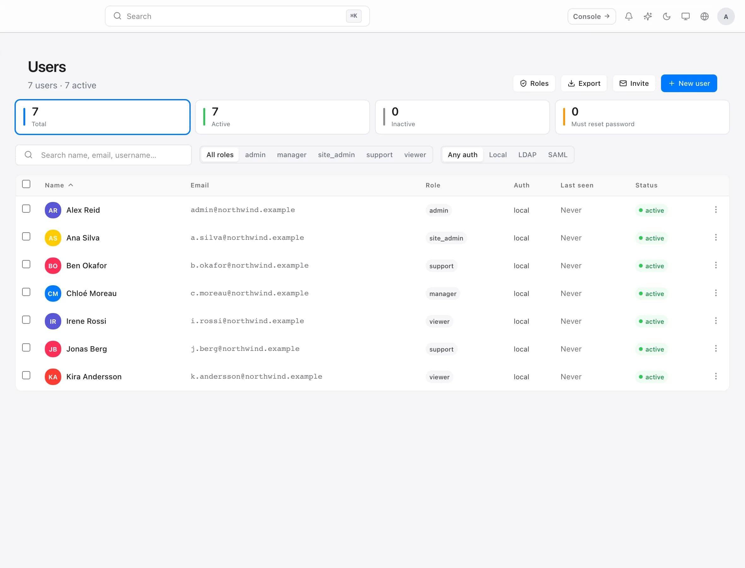Open row actions for Irene Rossi

point(715,321)
